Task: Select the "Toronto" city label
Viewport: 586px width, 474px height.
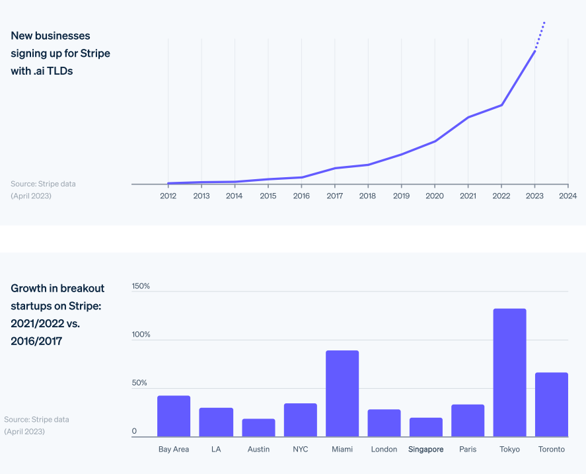Action: (x=552, y=449)
